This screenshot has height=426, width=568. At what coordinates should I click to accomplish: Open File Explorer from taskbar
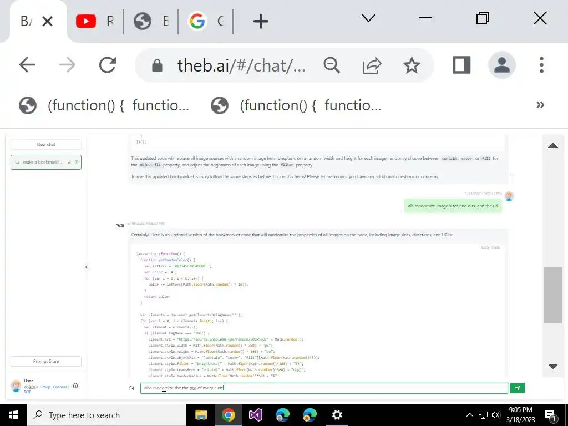tap(201, 415)
